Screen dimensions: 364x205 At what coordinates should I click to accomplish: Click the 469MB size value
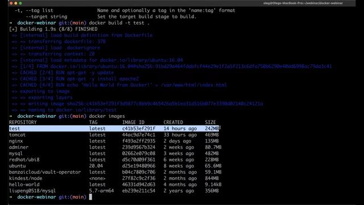point(212,135)
